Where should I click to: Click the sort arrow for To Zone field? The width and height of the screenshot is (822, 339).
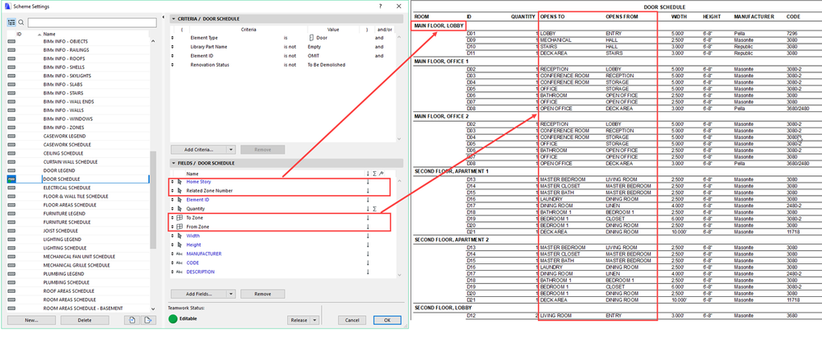click(368, 217)
